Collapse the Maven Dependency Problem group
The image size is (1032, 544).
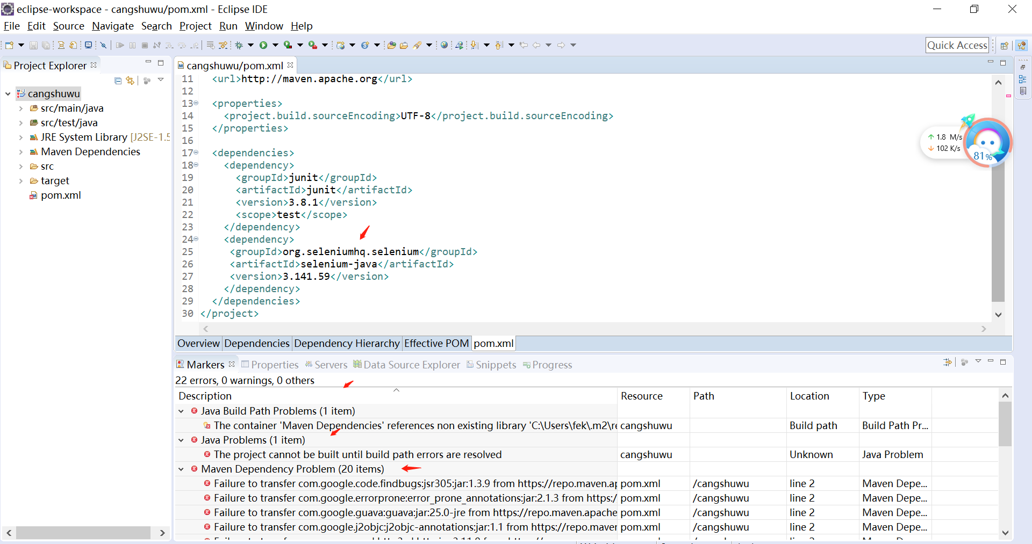(181, 469)
